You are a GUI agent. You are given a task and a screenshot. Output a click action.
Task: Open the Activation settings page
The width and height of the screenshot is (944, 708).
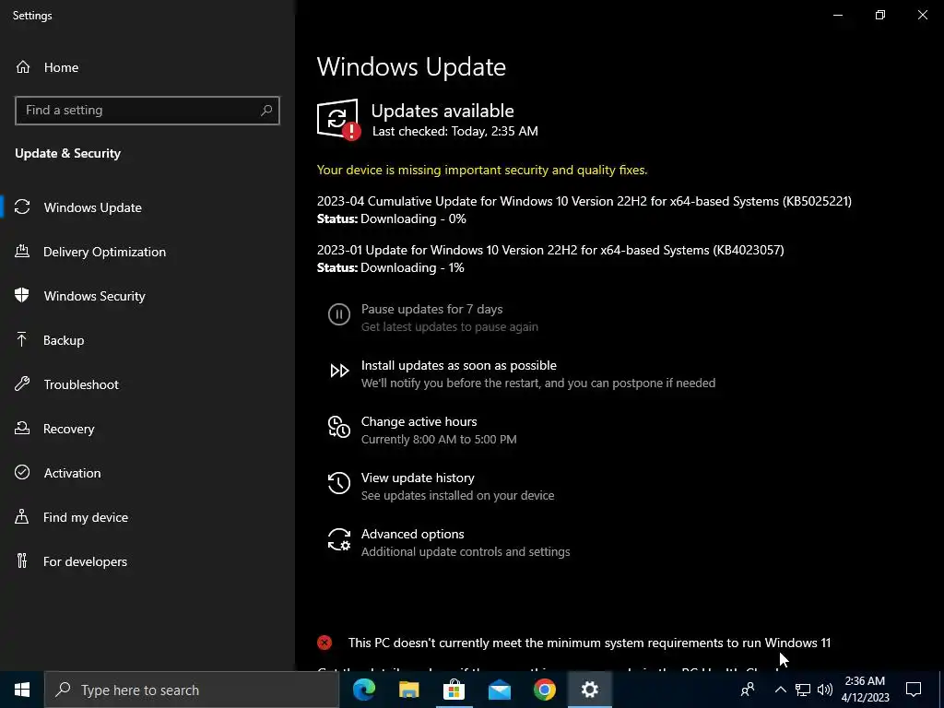(72, 473)
